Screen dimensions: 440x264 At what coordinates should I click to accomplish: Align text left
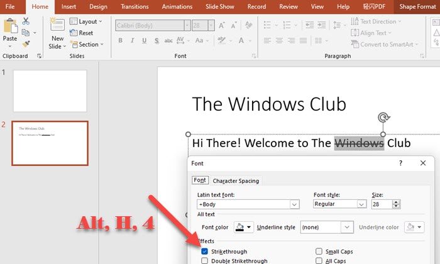pos(267,41)
